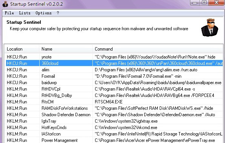The image size is (225, 143).
Task: Click HKLM:Run location in IgfxTray row
Action: point(17,121)
